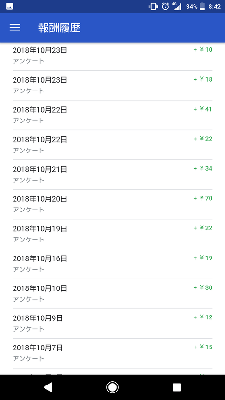Open recent apps with square button
The height and width of the screenshot is (400, 225).
pos(177,387)
